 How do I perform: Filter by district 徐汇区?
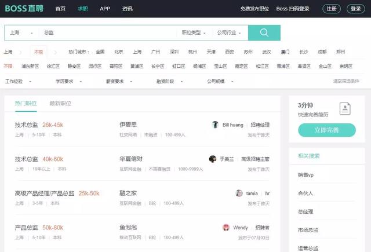pyautogui.click(x=53, y=66)
